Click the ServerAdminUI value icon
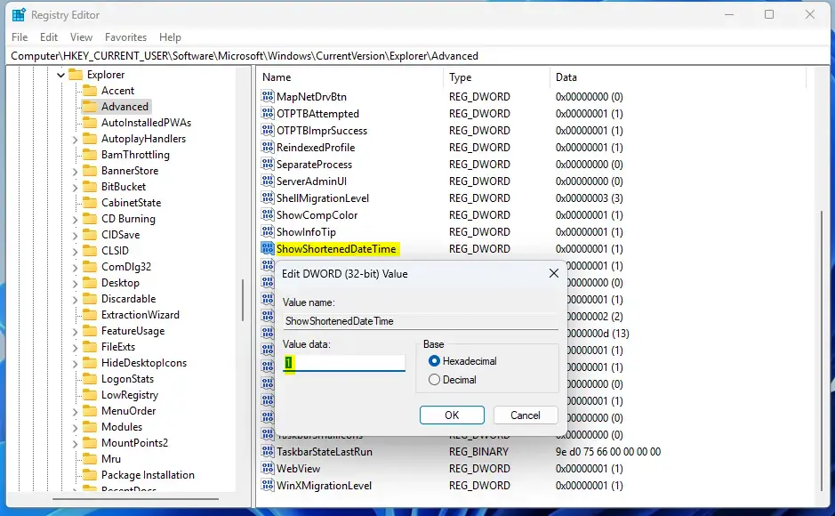This screenshot has height=516, width=835. point(268,181)
